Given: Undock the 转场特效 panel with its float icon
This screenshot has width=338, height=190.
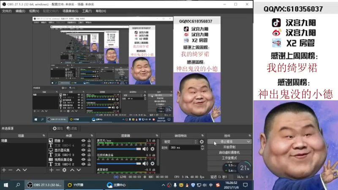Looking at the screenshot, I should pos(202,136).
